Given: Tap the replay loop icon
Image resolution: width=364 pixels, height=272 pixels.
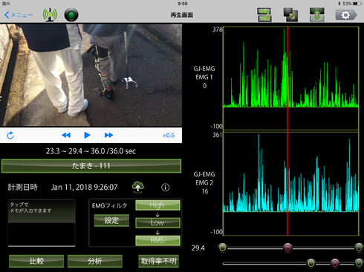Looking at the screenshot, I should point(10,136).
